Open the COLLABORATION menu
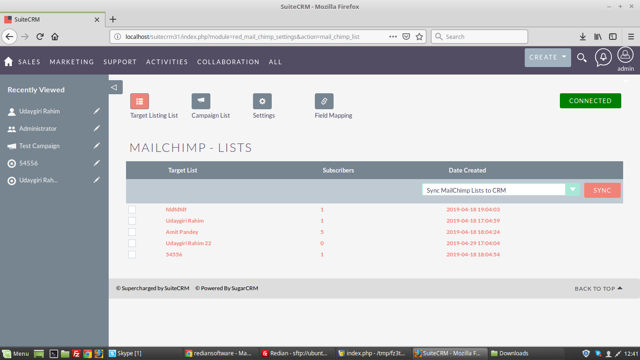This screenshot has height=360, width=640. [x=228, y=62]
